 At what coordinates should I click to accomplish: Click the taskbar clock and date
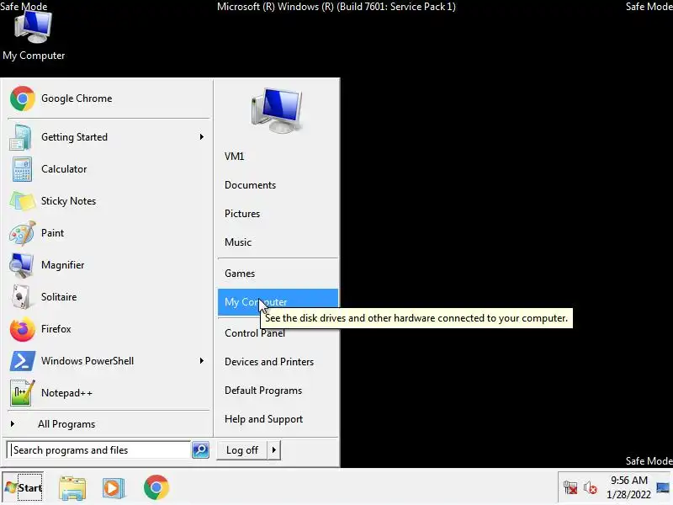628,487
